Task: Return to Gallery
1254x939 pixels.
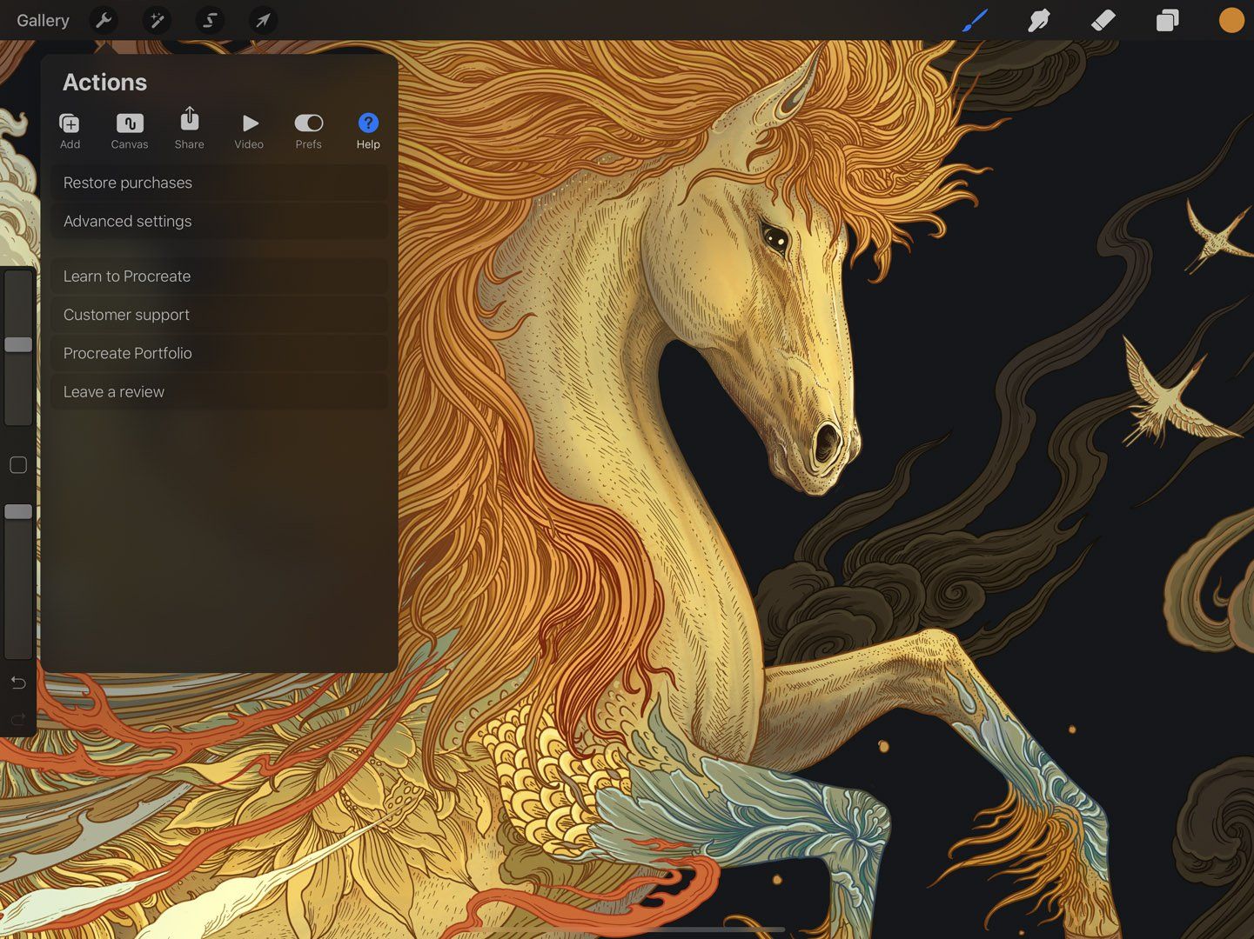Action: click(x=43, y=20)
